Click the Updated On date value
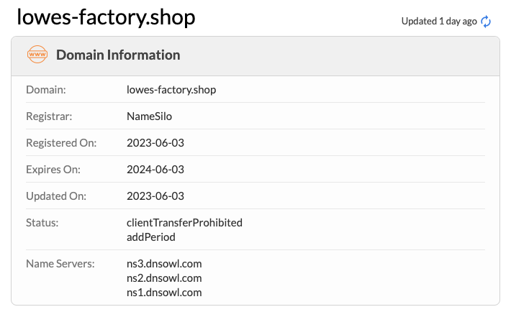 point(155,196)
